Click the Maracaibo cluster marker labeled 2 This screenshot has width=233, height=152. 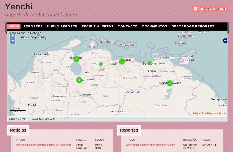(76, 59)
